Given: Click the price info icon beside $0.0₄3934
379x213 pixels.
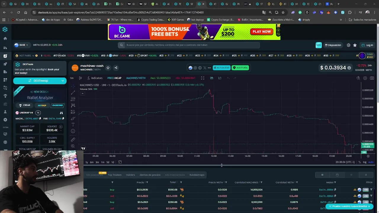Looking at the screenshot, I should pyautogui.click(x=349, y=68).
